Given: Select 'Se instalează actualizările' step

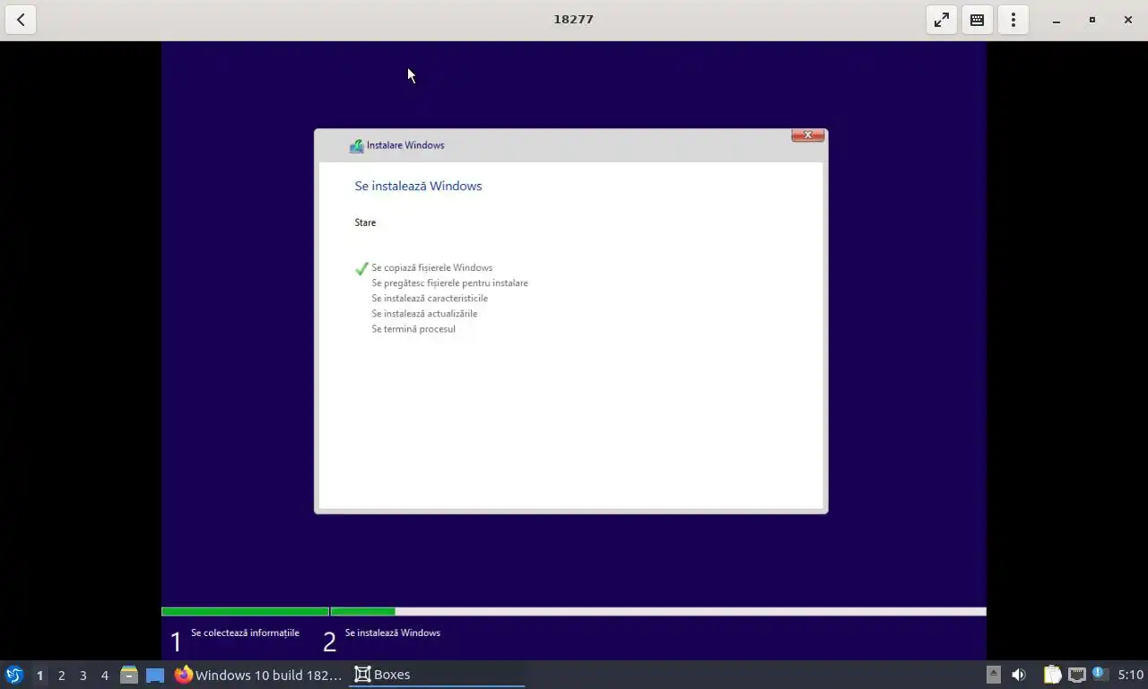Looking at the screenshot, I should pyautogui.click(x=424, y=313).
